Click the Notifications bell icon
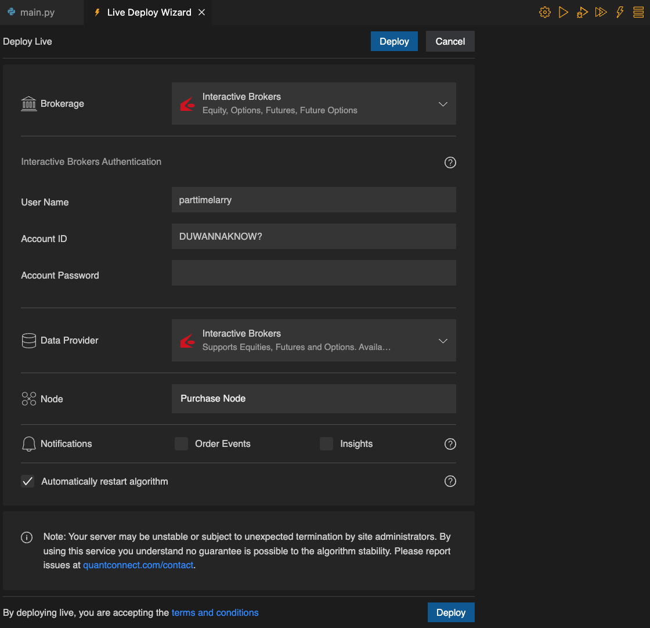The width and height of the screenshot is (650, 628). (27, 443)
